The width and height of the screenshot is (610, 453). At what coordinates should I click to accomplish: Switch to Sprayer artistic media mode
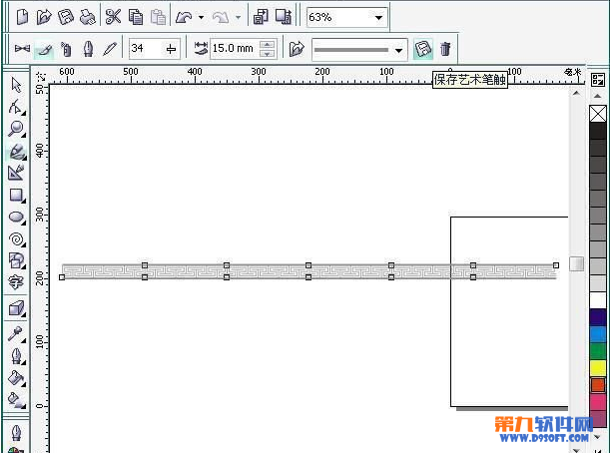66,49
